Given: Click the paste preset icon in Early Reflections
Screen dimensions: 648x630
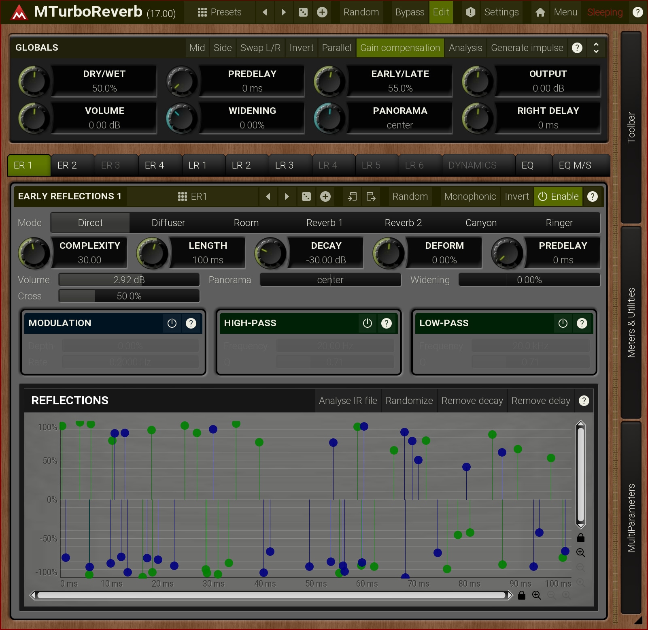Looking at the screenshot, I should (371, 196).
